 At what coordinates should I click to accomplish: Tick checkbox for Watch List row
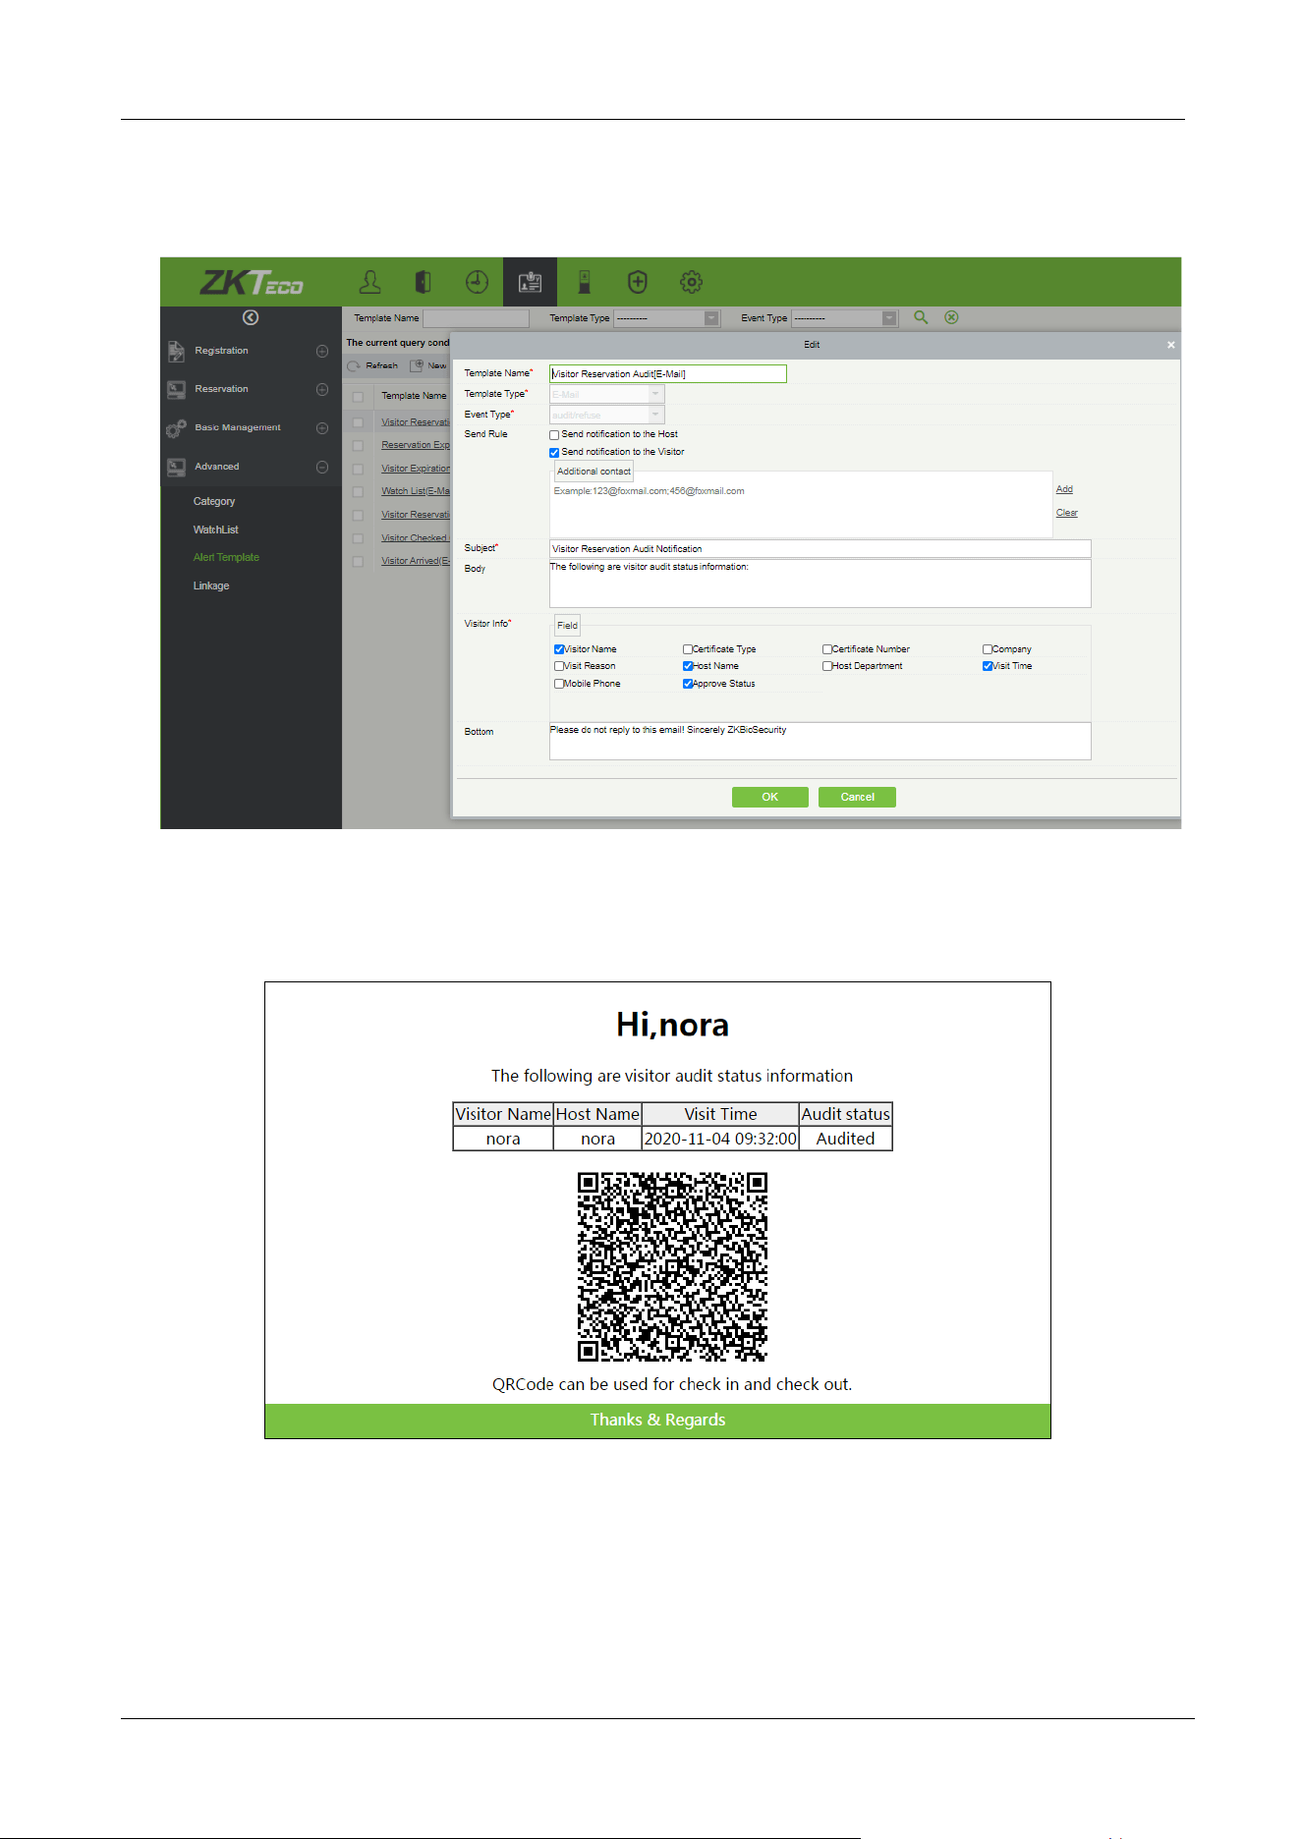pos(358,492)
